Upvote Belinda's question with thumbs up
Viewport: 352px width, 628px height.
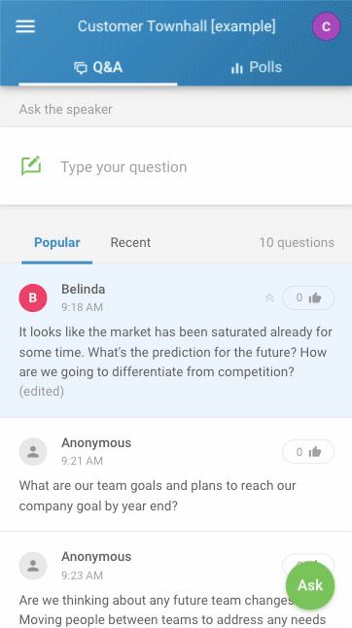pyautogui.click(x=308, y=298)
